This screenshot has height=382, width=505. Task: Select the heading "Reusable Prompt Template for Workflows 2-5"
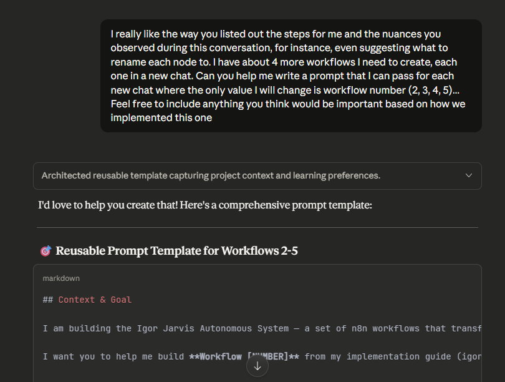176,250
